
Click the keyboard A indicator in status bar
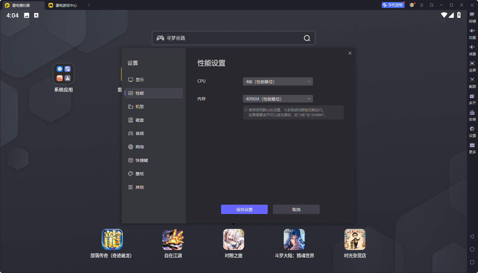pos(36,15)
